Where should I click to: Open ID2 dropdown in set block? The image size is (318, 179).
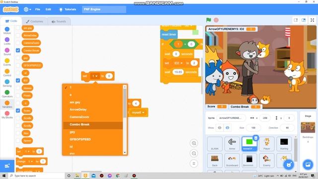coord(178,63)
